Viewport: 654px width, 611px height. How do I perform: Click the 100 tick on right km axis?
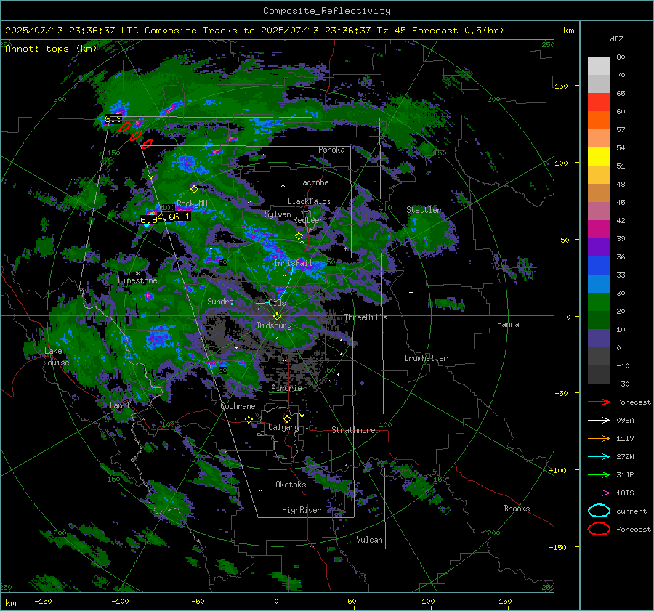561,163
